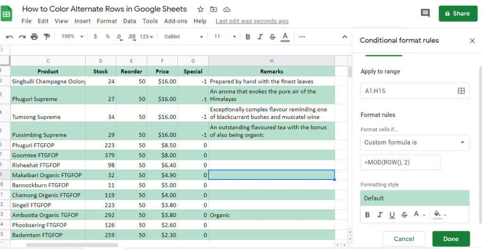Redo the last action
The height and width of the screenshot is (249, 482).
point(22,37)
